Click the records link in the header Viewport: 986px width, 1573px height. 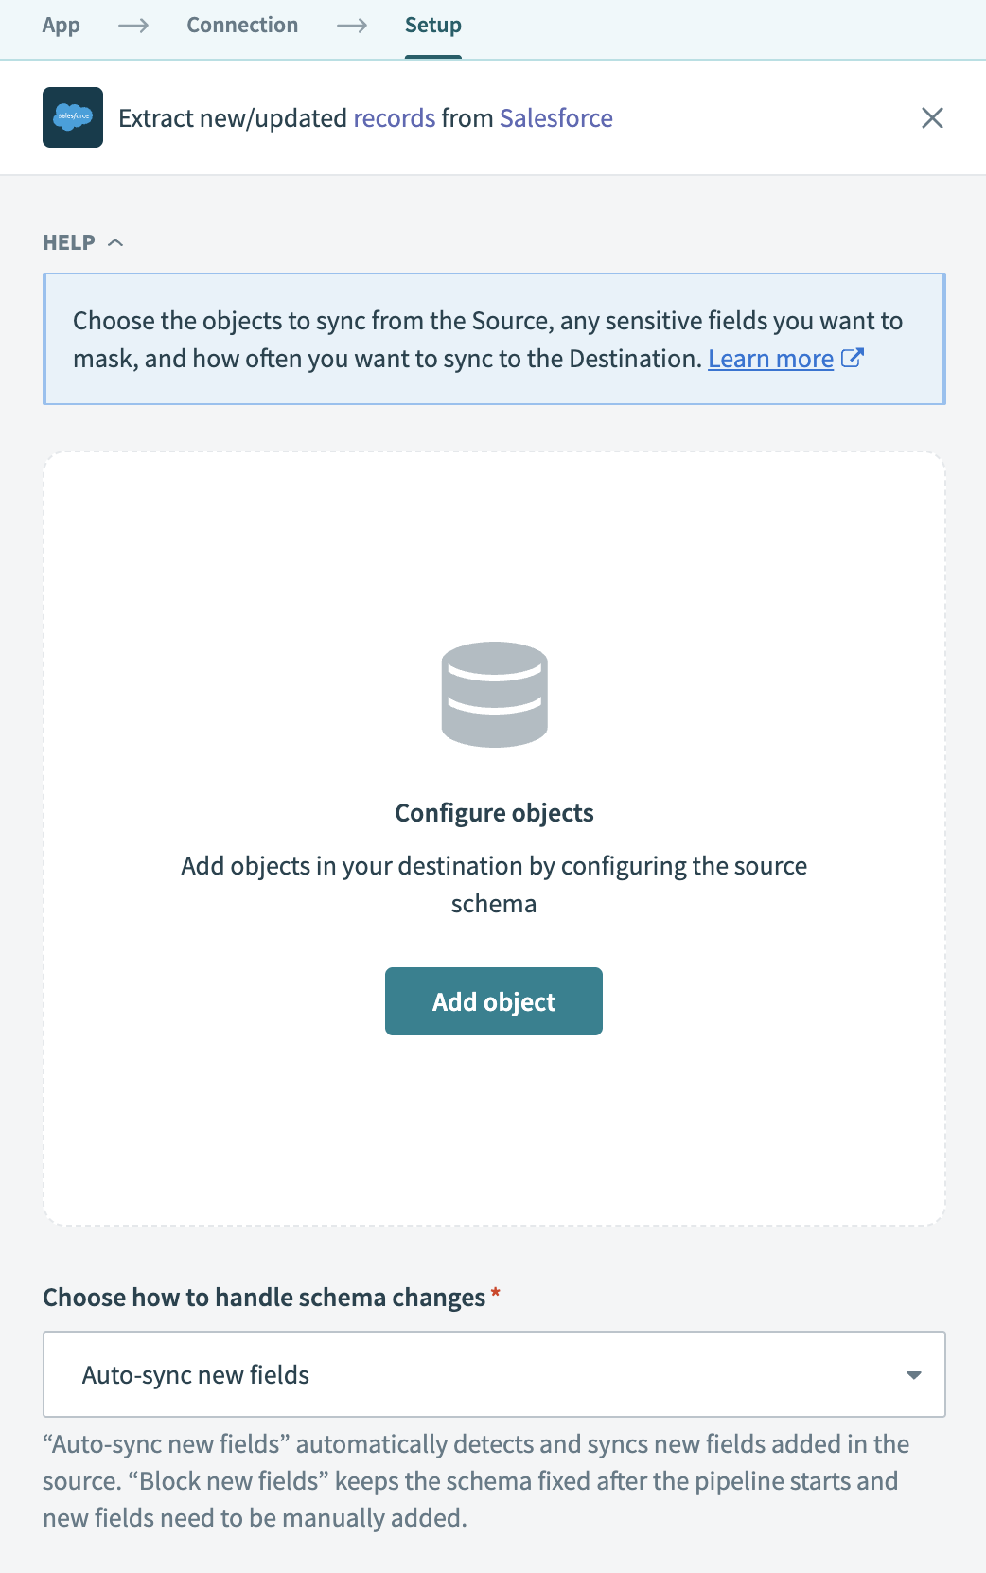394,117
